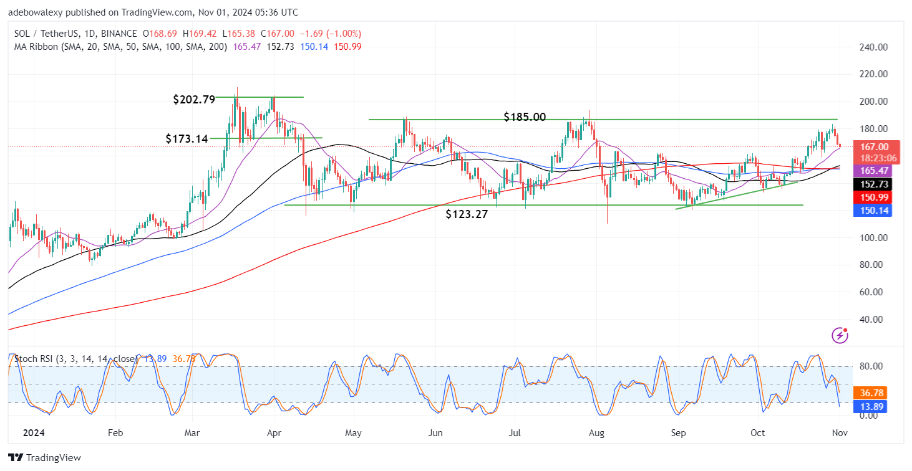
Task: Click the 100.00 price axis label
Action: (x=874, y=237)
